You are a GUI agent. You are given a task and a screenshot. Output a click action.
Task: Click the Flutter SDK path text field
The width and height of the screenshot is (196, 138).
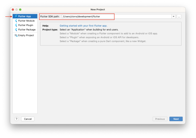click(117, 17)
